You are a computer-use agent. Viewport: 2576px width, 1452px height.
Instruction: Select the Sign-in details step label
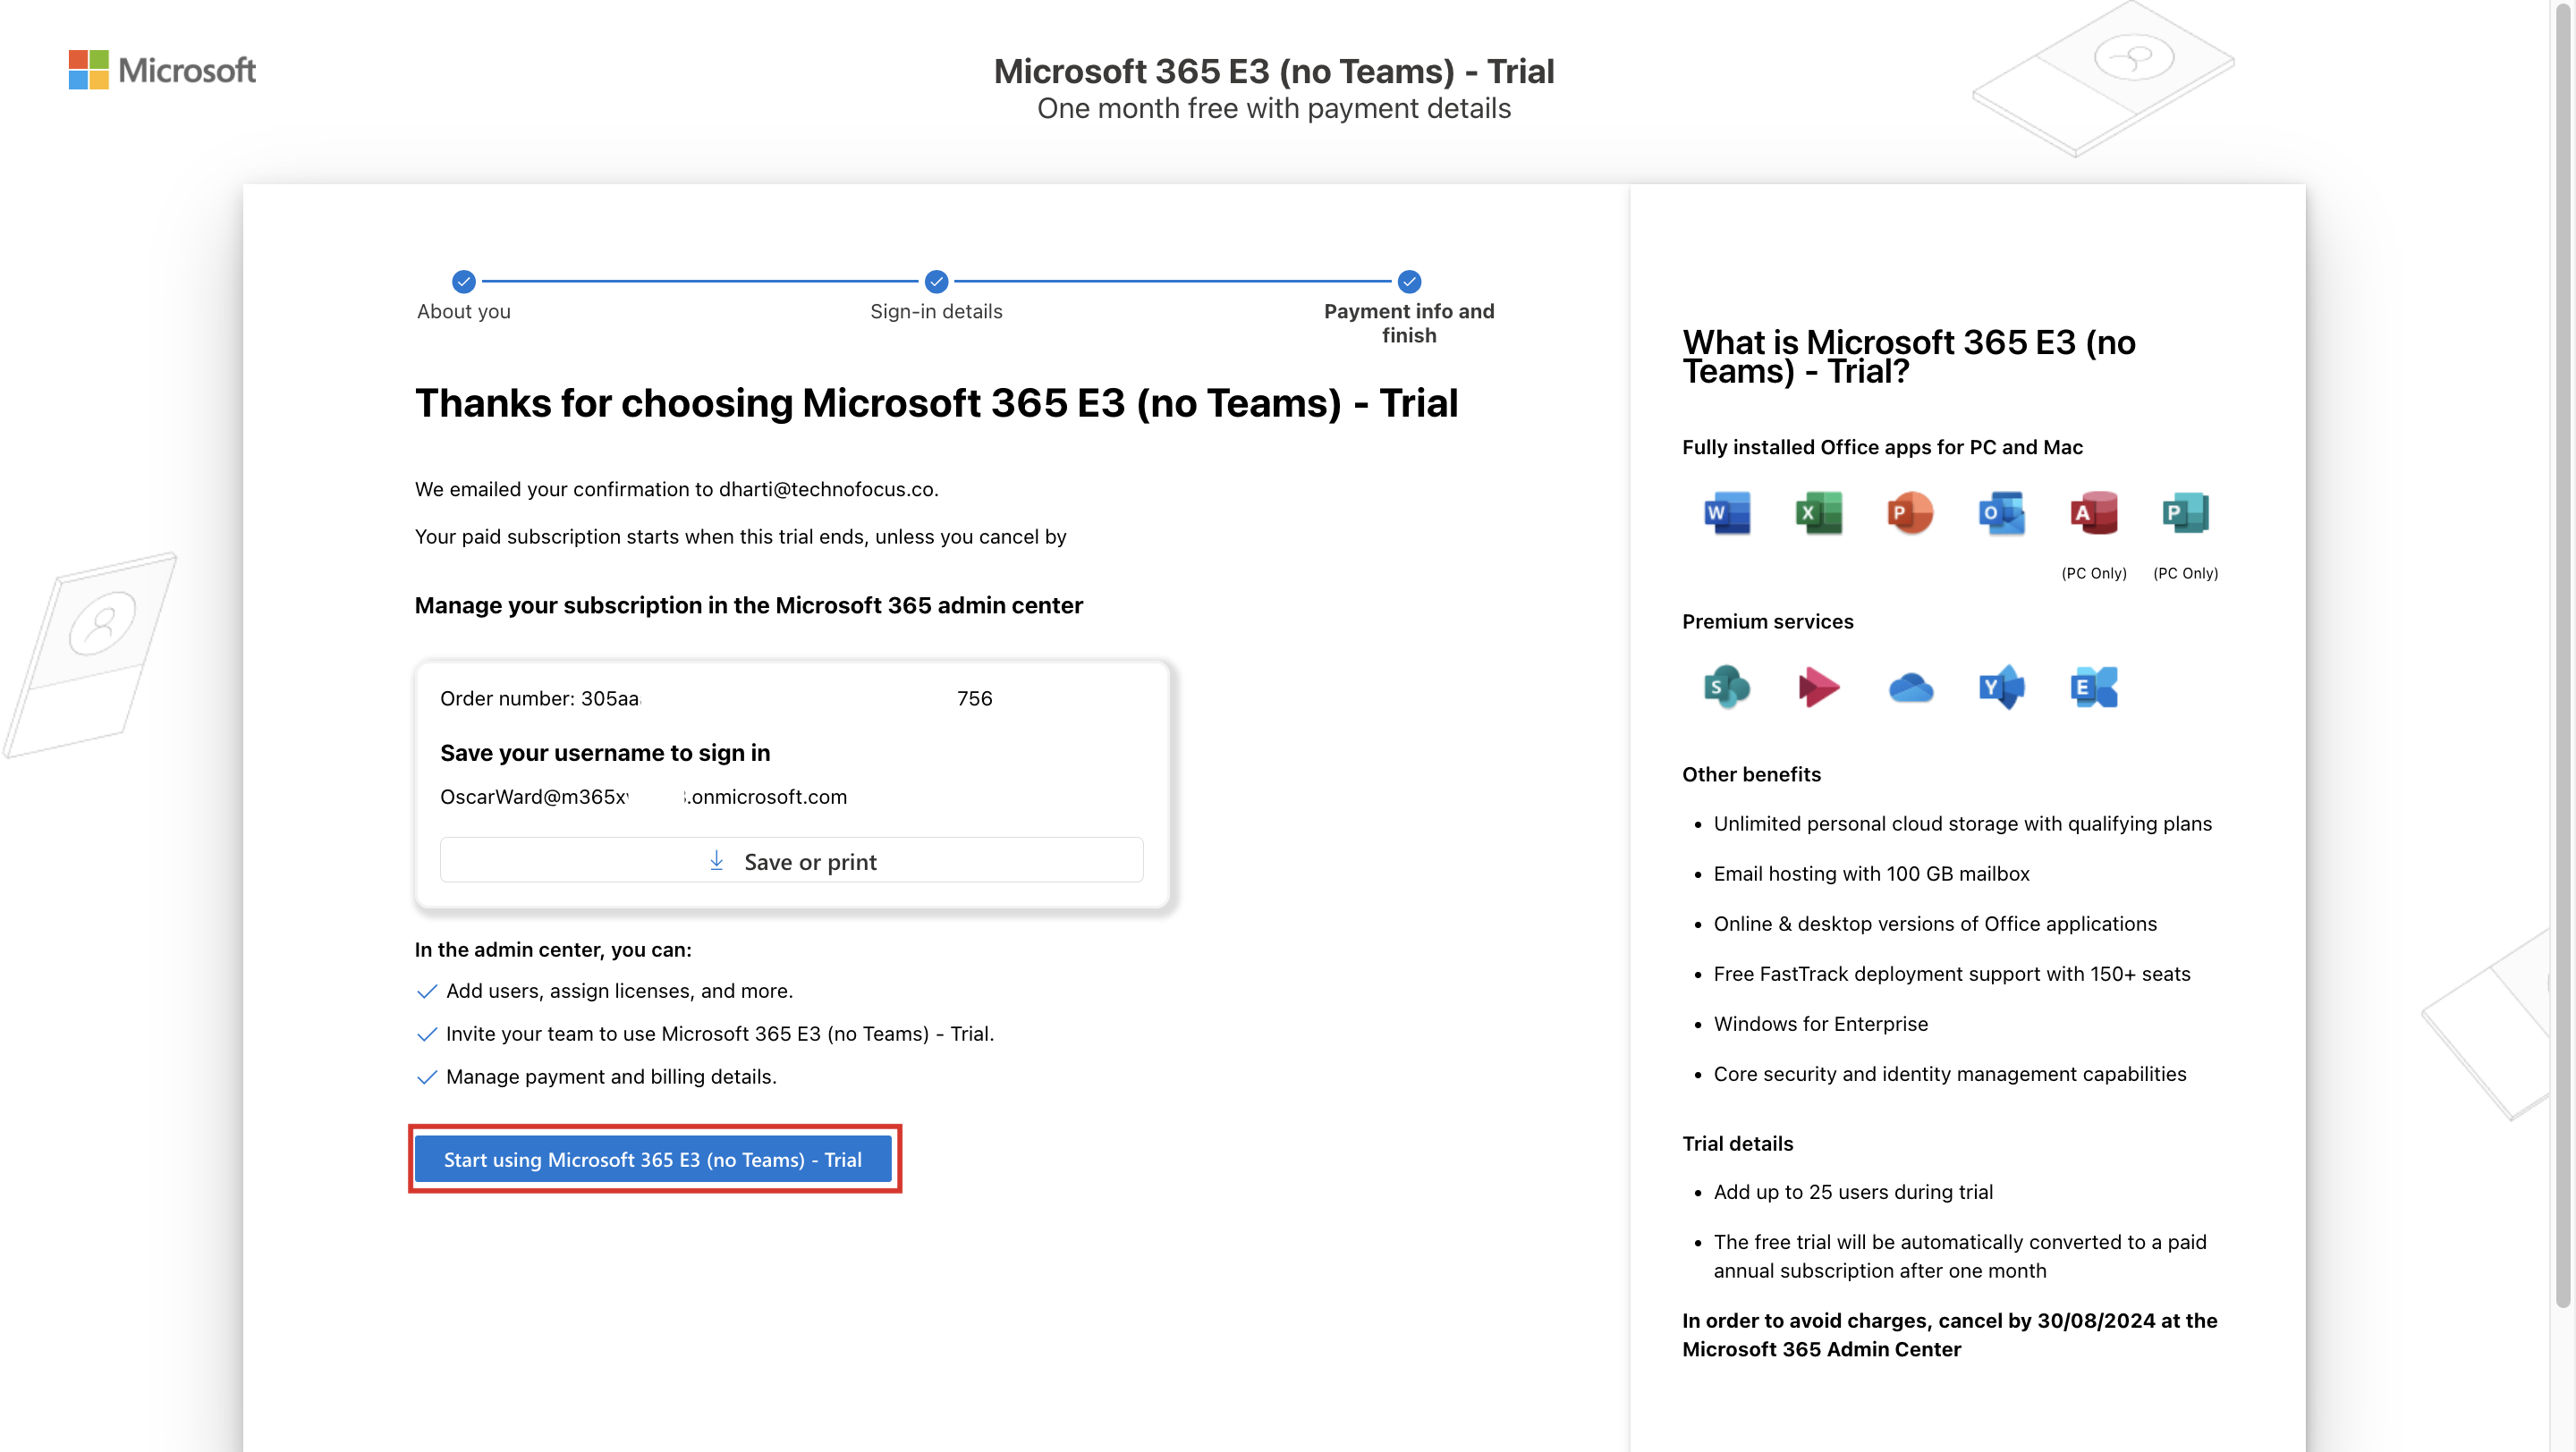pos(936,311)
